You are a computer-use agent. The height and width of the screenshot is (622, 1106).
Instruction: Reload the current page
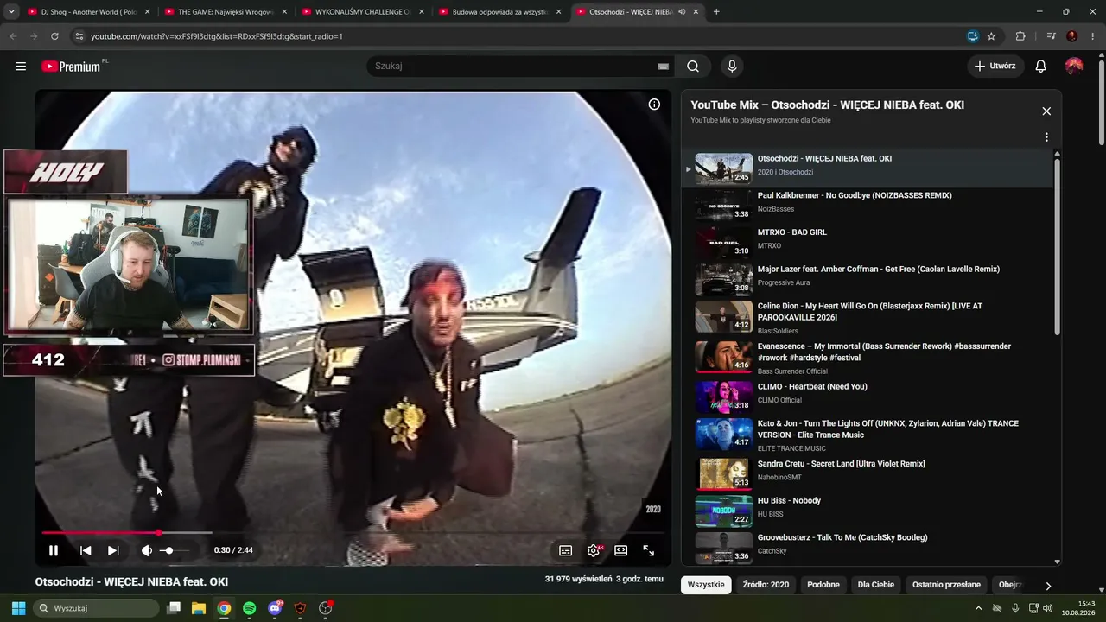pos(54,36)
